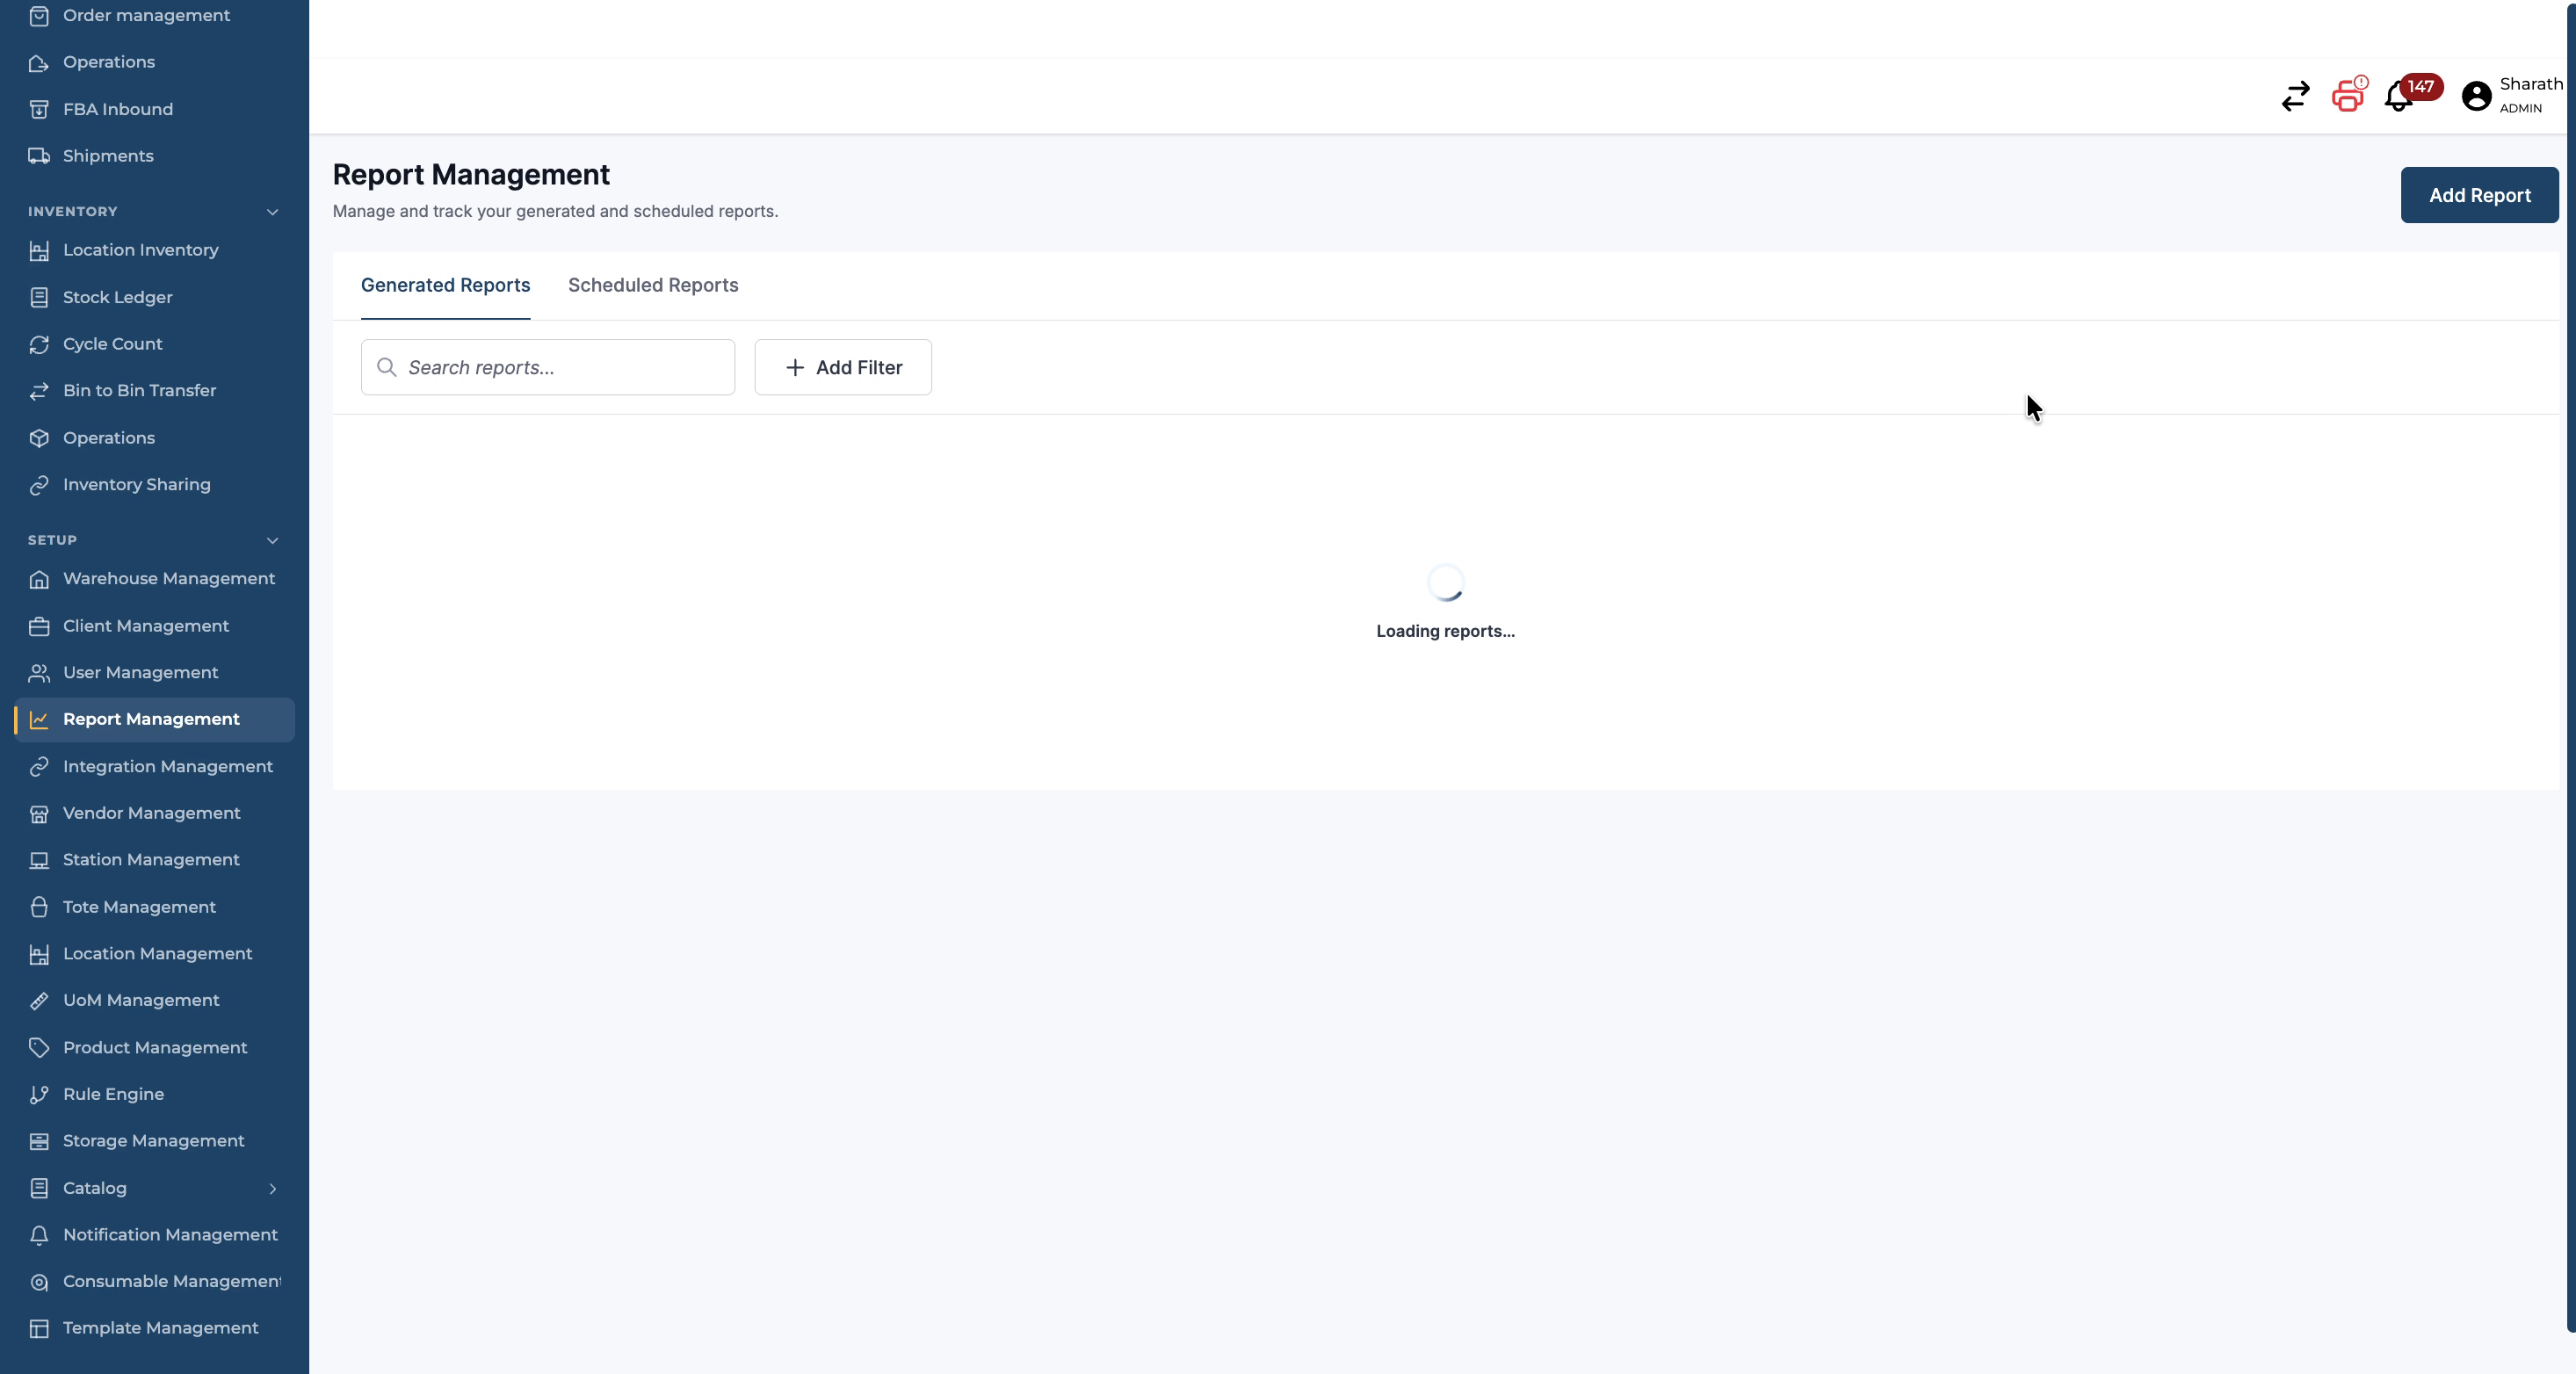Click the Vendor Management store icon
Screen dimensions: 2576x1374
point(39,814)
